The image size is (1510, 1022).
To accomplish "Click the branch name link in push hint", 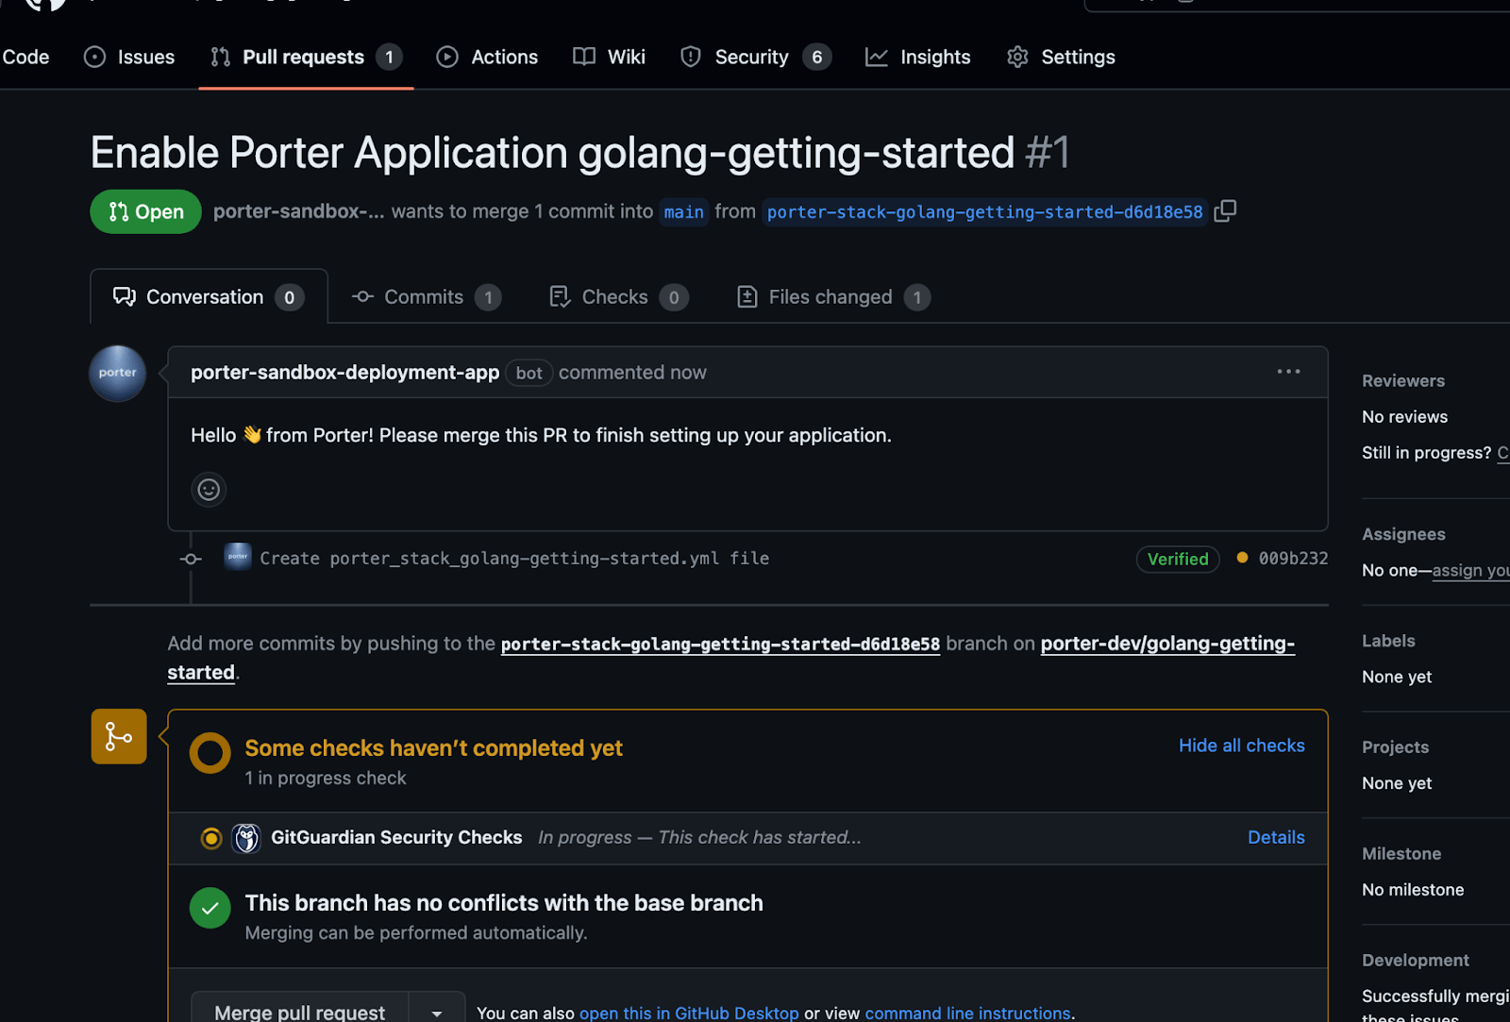I will click(x=720, y=644).
